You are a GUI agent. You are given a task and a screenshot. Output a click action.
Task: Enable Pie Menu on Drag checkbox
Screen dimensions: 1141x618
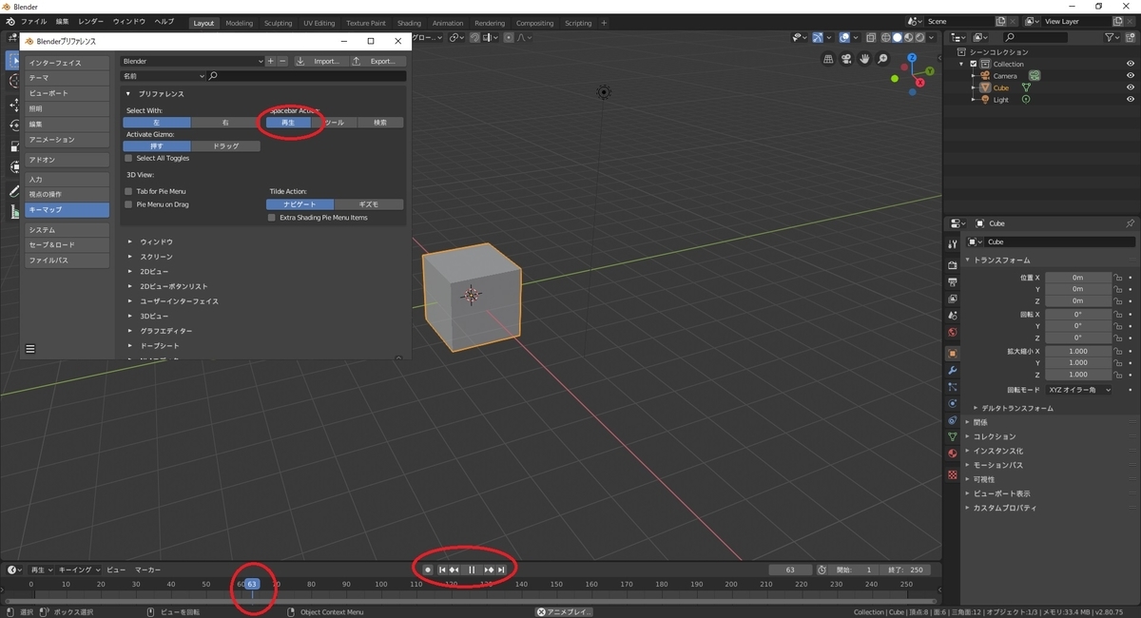coord(129,204)
